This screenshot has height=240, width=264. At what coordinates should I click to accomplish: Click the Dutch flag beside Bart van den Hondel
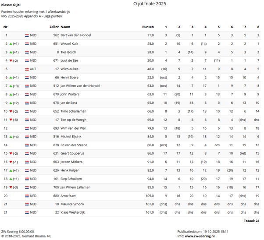click(26, 35)
